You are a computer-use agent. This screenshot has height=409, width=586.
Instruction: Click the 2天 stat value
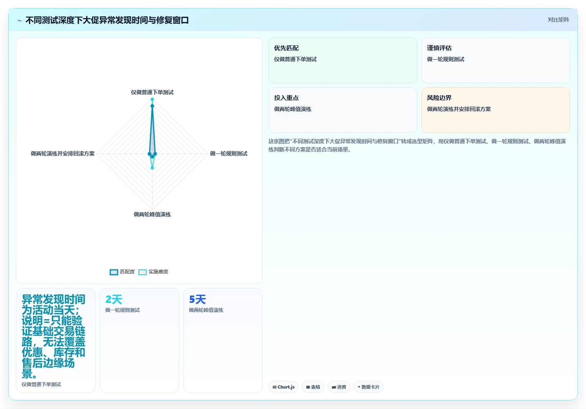pos(114,300)
